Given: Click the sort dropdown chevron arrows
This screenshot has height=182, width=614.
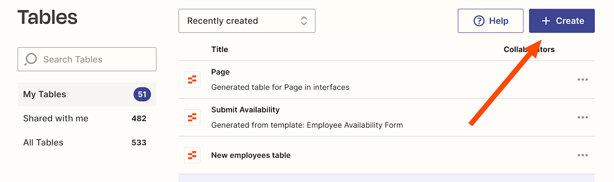Looking at the screenshot, I should (303, 21).
